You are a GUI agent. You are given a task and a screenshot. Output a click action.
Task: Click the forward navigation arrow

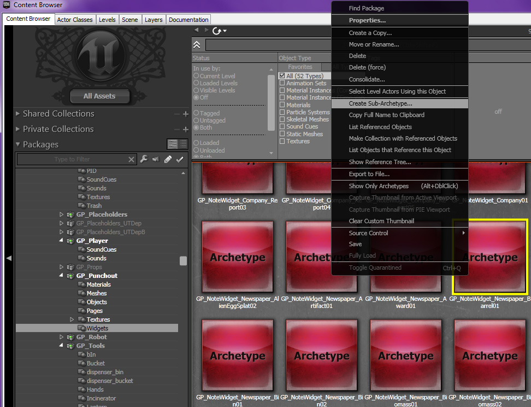coord(206,30)
